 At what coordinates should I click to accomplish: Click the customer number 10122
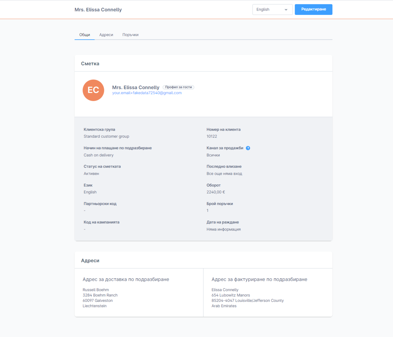(212, 136)
